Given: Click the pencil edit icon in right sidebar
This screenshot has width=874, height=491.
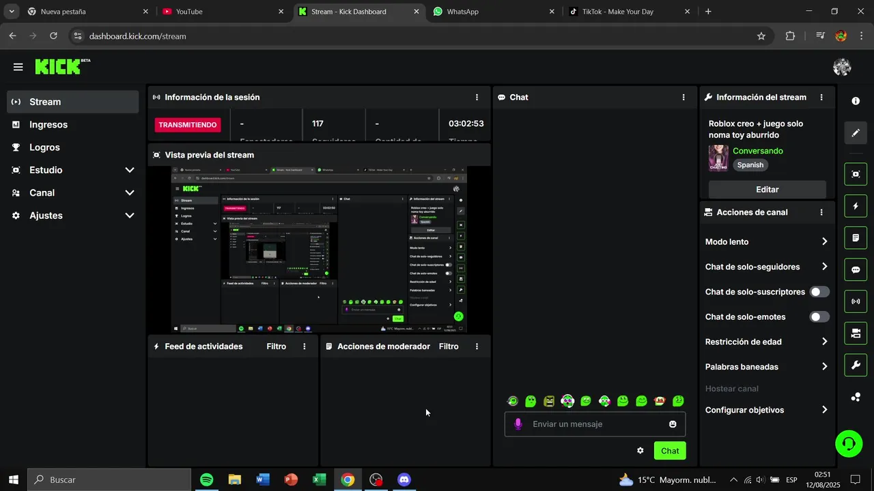Looking at the screenshot, I should point(856,133).
